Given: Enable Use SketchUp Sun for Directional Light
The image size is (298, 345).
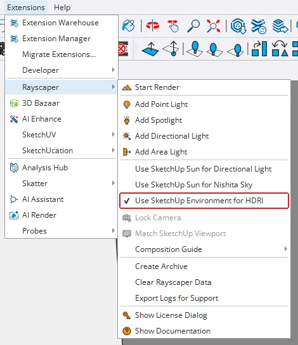Looking at the screenshot, I should (204, 169).
